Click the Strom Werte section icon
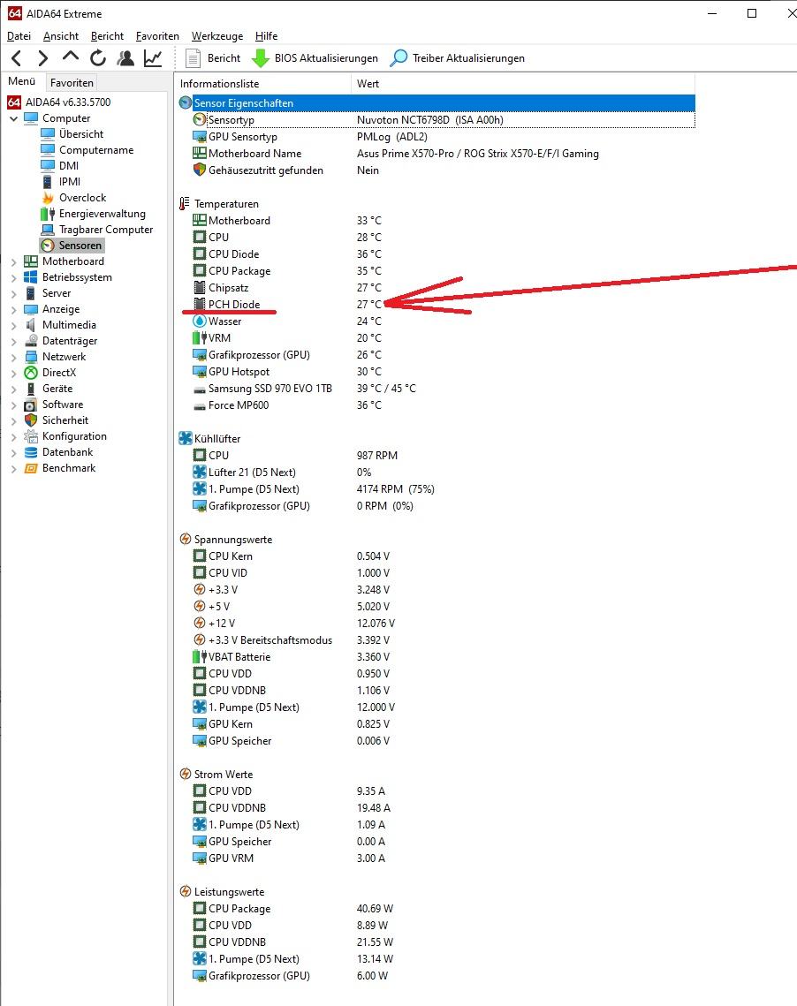This screenshot has height=1006, width=797. 186,774
